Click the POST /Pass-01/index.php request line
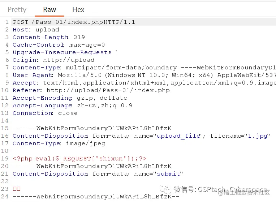The image size is (276, 202). point(74,22)
